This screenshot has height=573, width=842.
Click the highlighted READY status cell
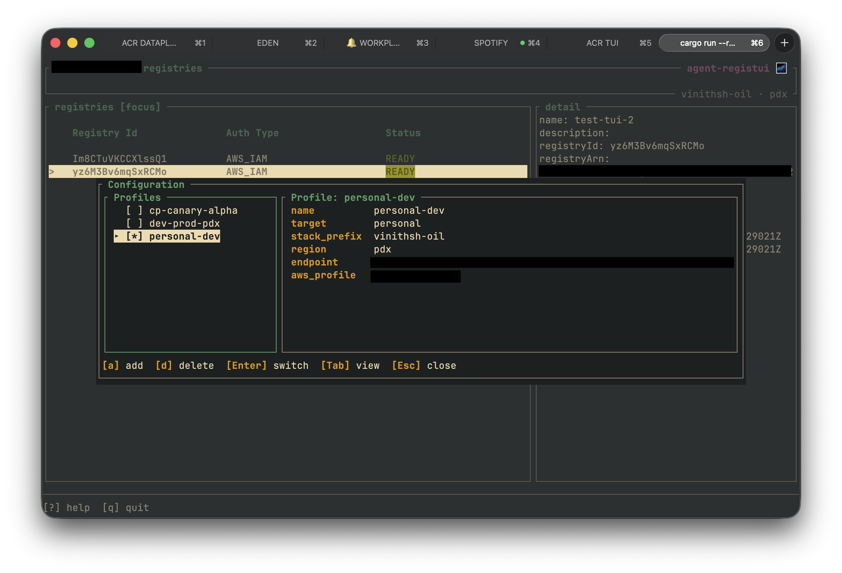(x=400, y=172)
